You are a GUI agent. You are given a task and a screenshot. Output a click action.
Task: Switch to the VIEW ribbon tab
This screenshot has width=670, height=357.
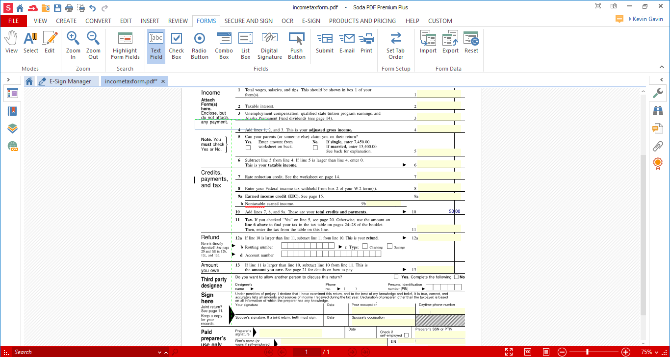click(41, 21)
